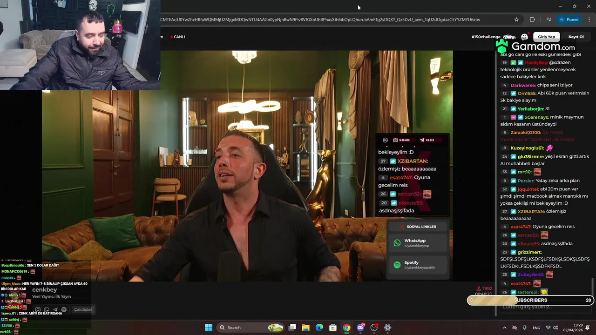Click username Kuzeyinoglu61 in chat

coord(528,148)
